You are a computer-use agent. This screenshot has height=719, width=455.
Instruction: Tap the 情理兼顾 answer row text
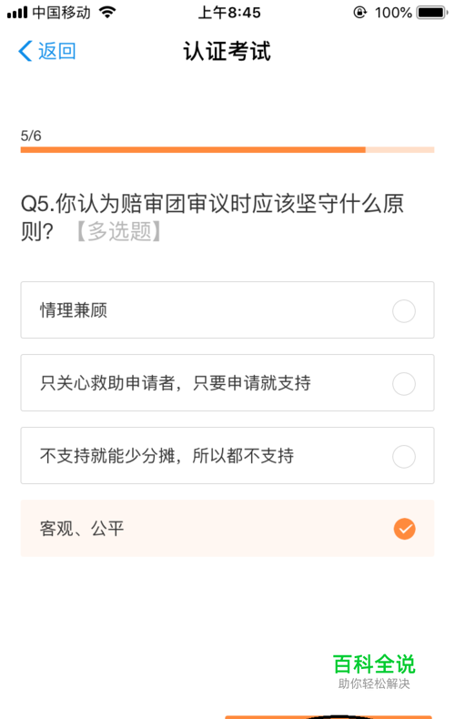coord(74,310)
